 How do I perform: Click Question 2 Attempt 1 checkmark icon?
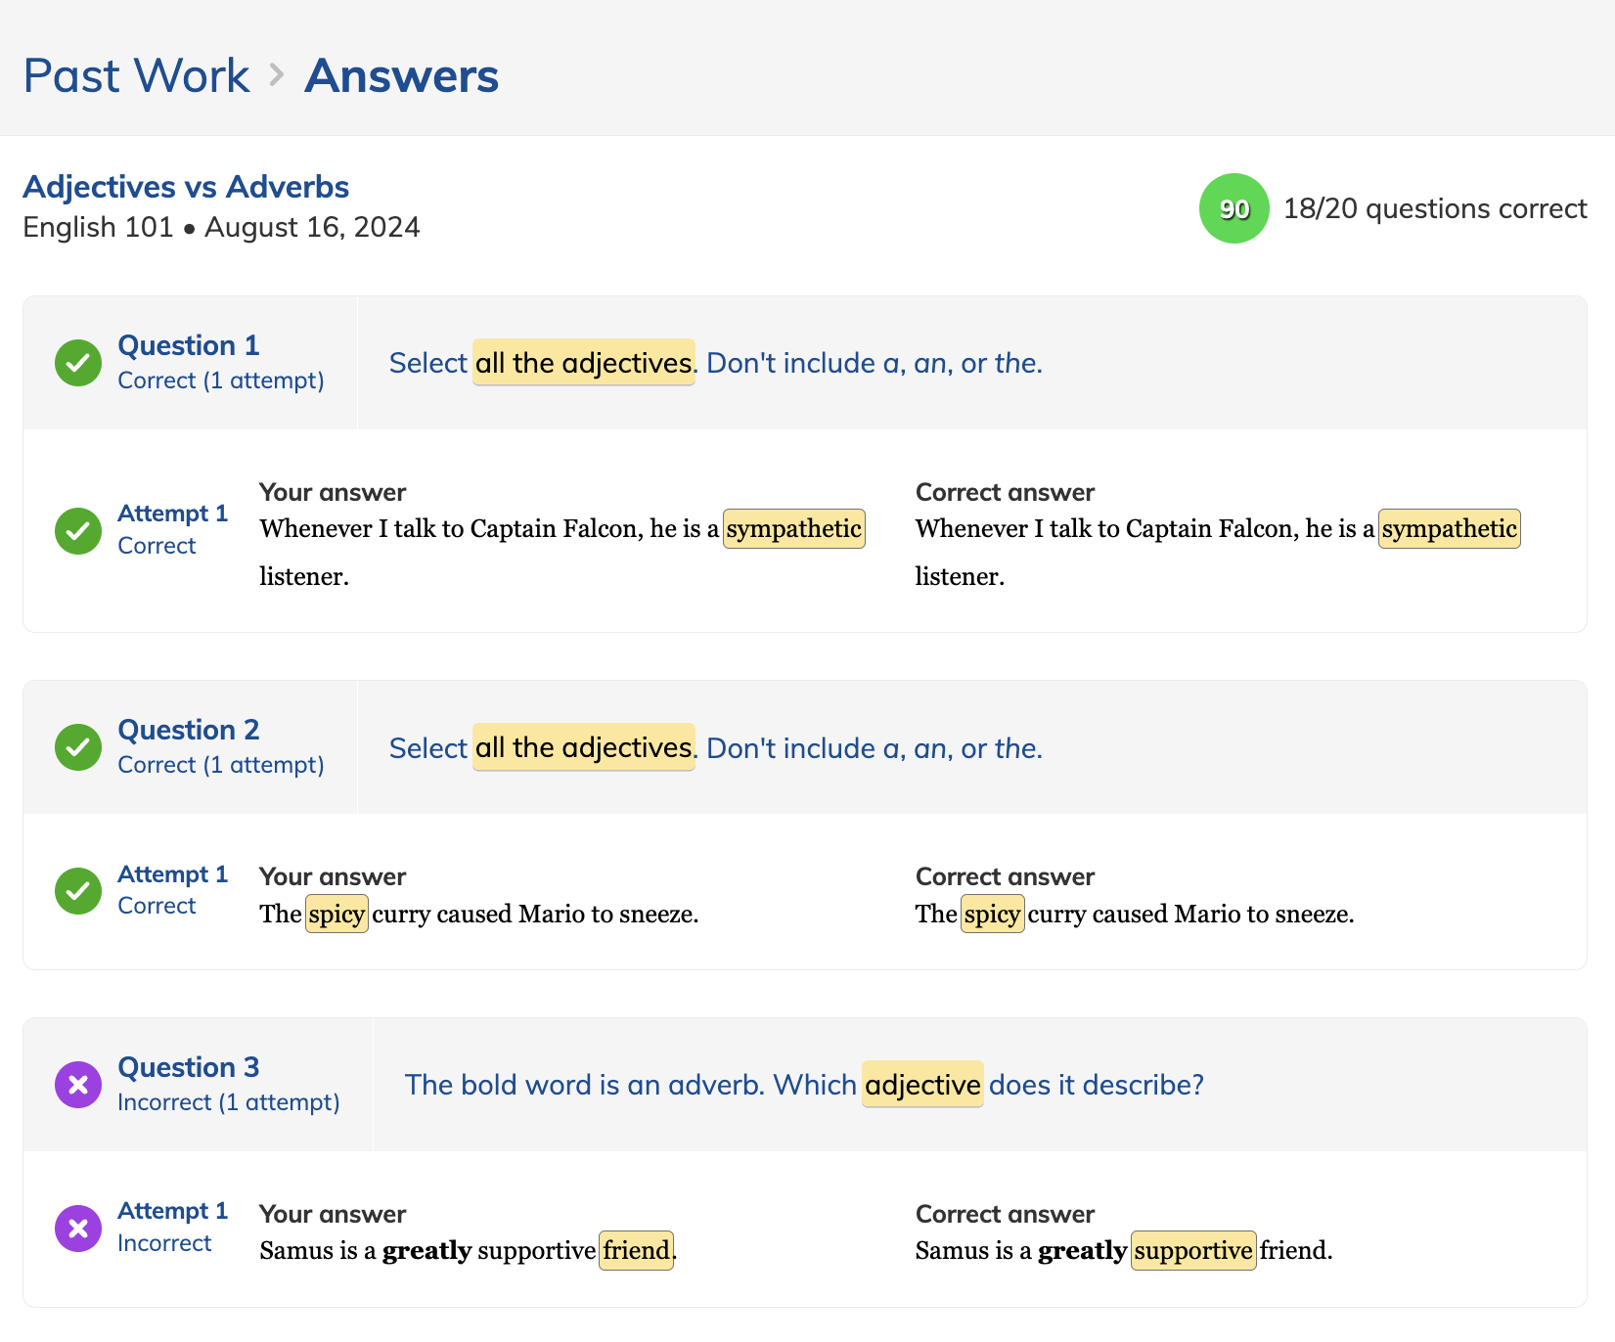78,891
